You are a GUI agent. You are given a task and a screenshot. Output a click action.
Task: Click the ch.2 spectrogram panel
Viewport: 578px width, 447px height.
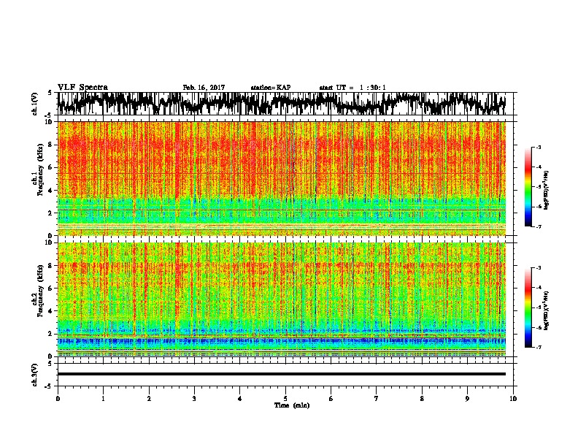click(x=282, y=299)
